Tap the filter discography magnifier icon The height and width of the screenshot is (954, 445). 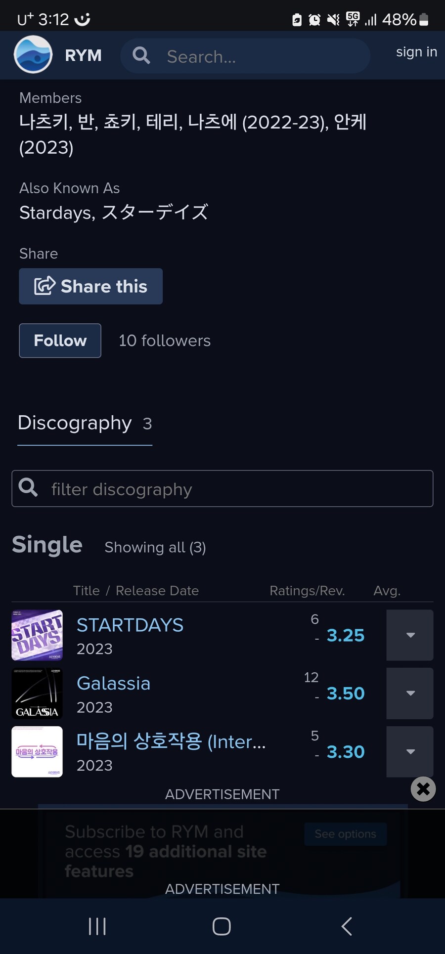(x=28, y=487)
